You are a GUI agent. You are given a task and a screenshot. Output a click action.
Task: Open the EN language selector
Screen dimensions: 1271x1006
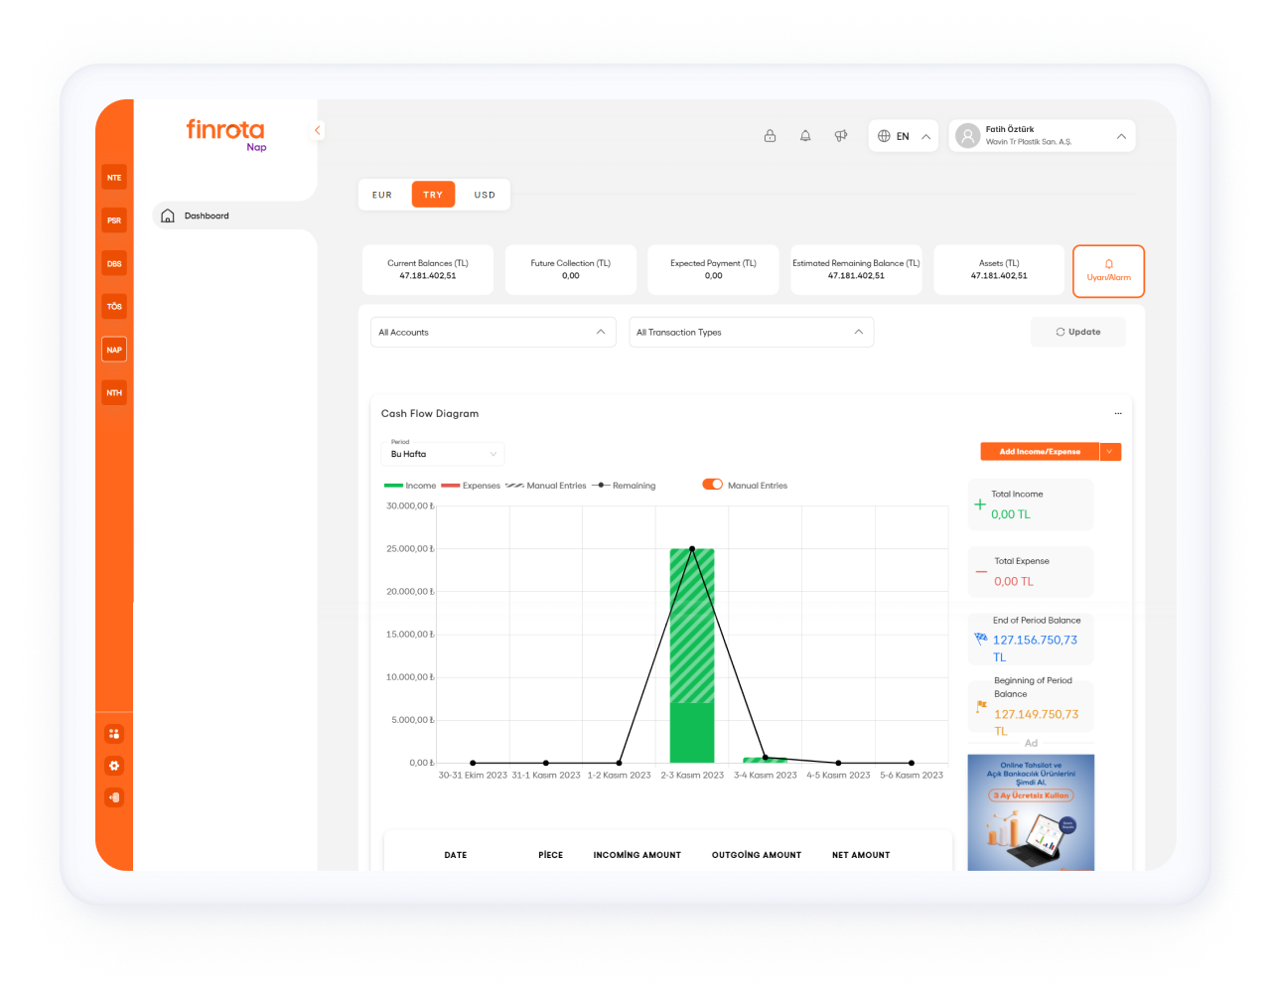903,136
